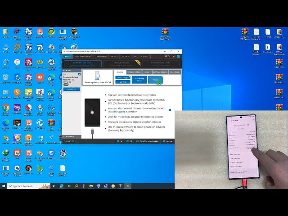The image size is (288, 216).
Task: Open the New Text Document file at the desktop's top-right
Action: [x=256, y=34]
